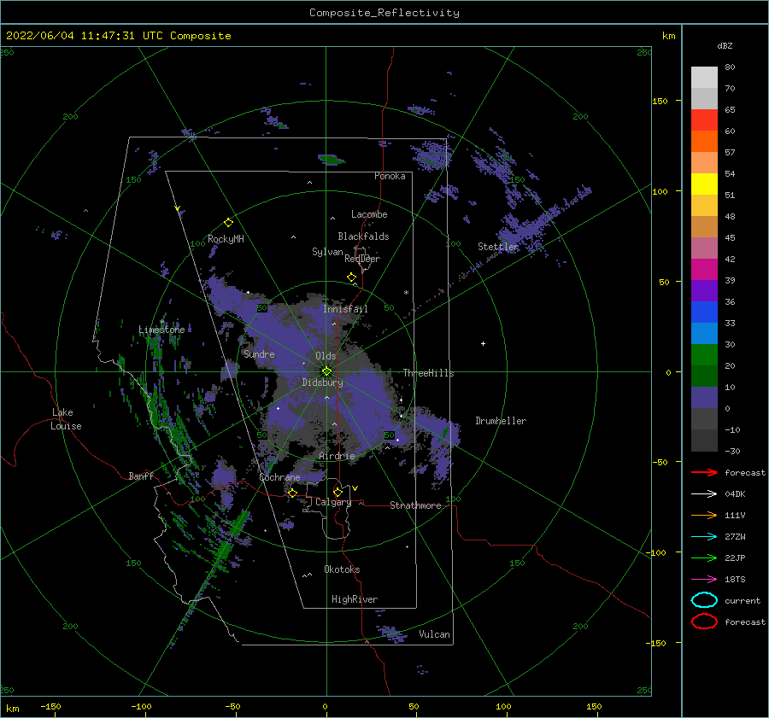Screen dimensions: 769x718
Task: Click the Ponoka city label
Action: point(390,176)
